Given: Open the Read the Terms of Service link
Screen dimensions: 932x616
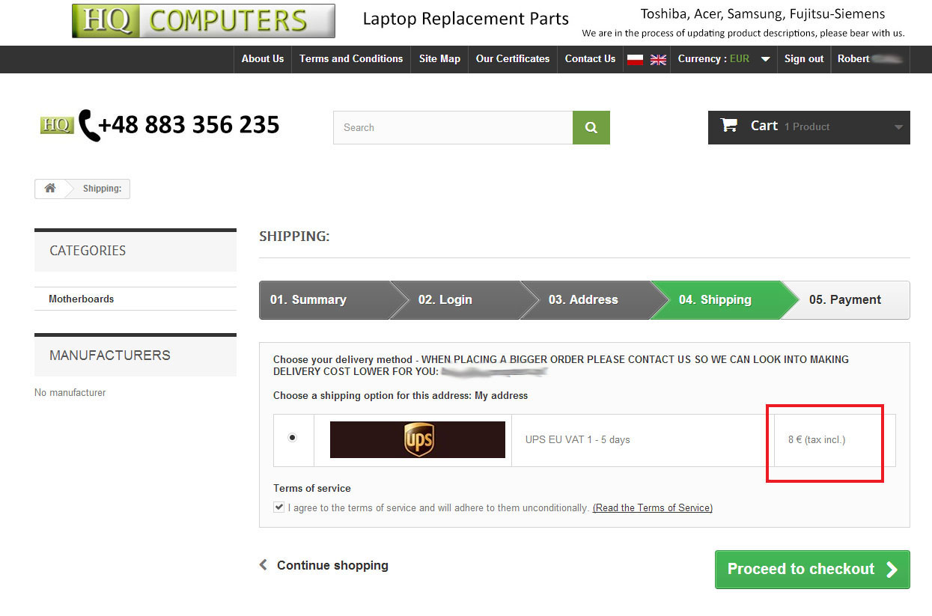Looking at the screenshot, I should (x=652, y=507).
